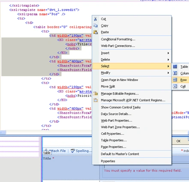Select Data Source Details menu item
The width and height of the screenshot is (189, 182).
pyautogui.click(x=116, y=114)
